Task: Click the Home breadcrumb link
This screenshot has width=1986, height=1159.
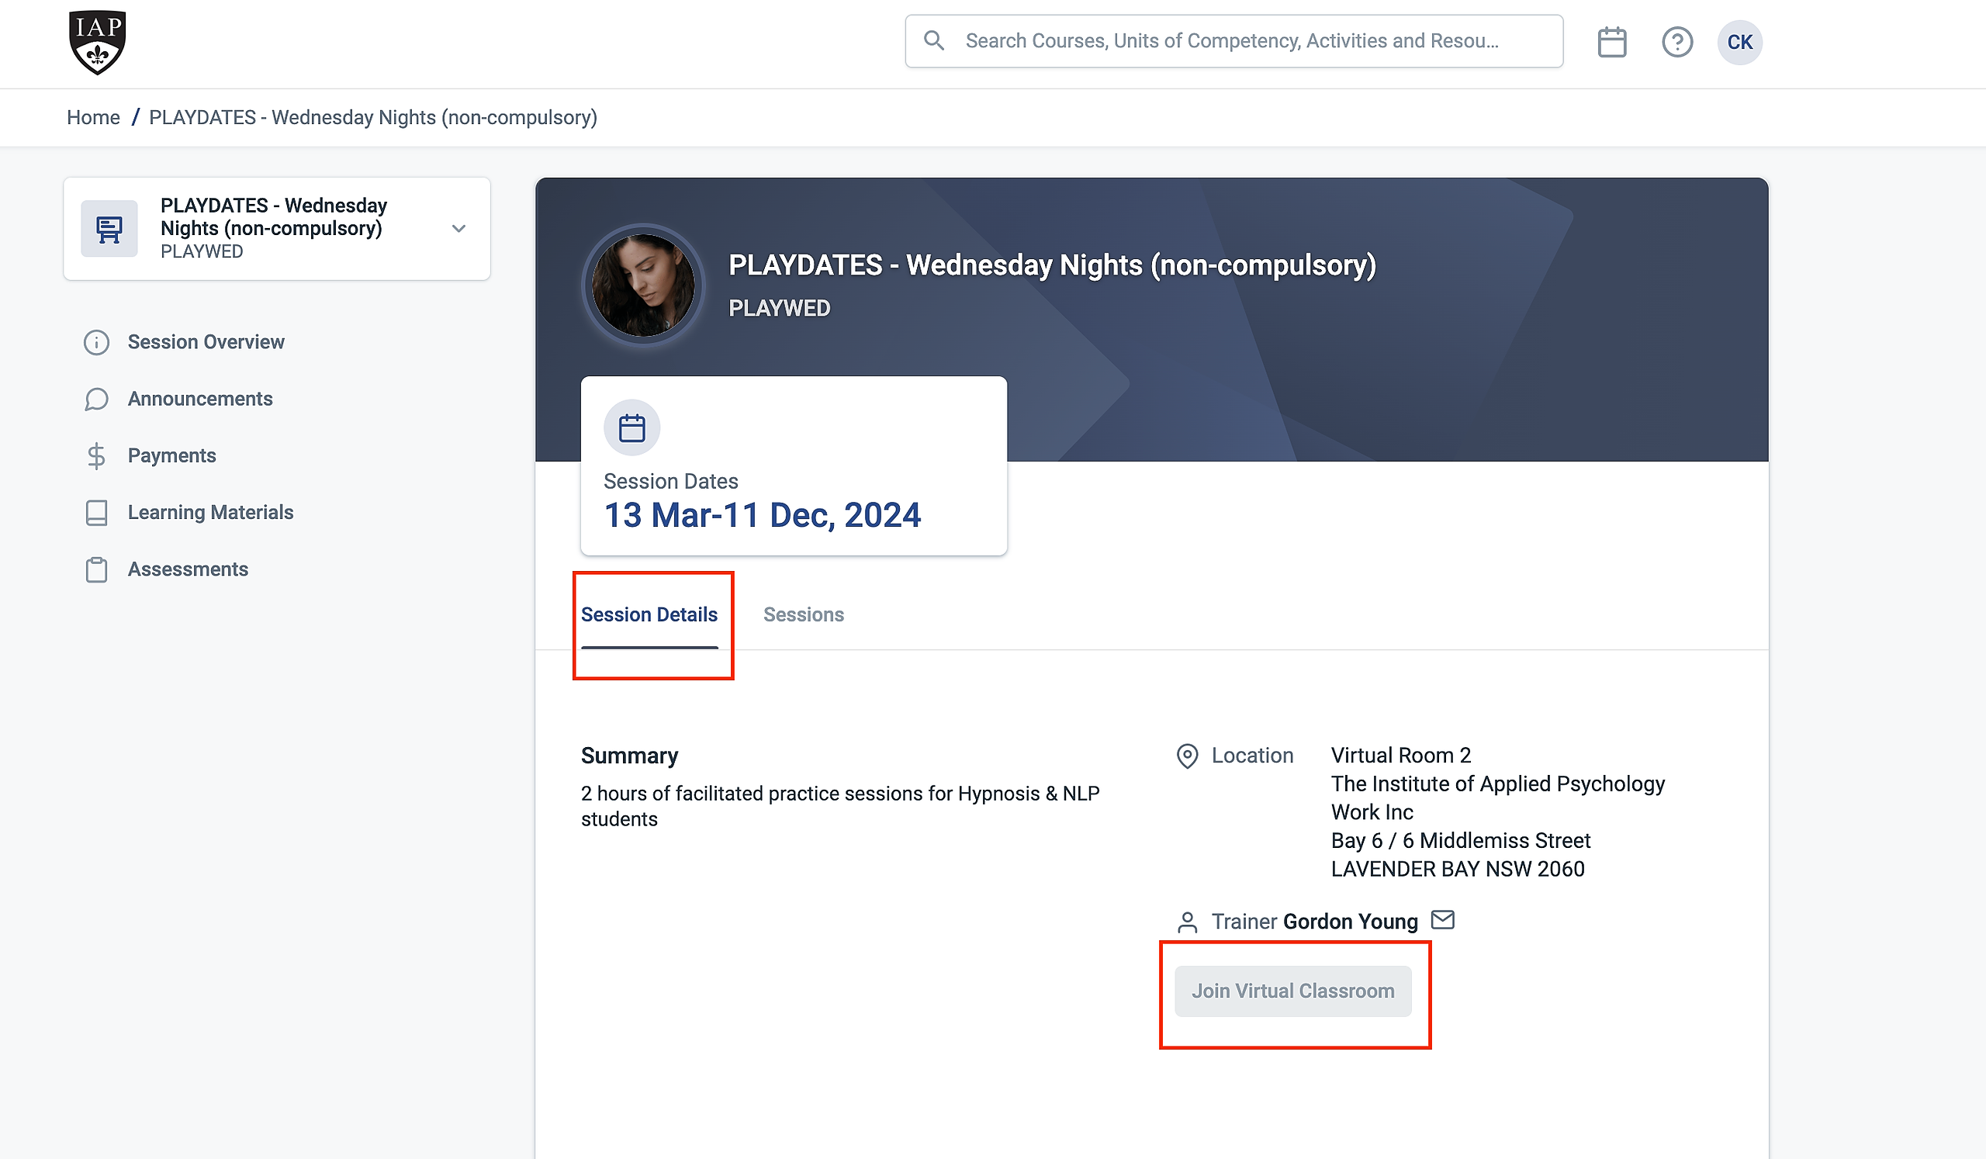Action: click(93, 117)
